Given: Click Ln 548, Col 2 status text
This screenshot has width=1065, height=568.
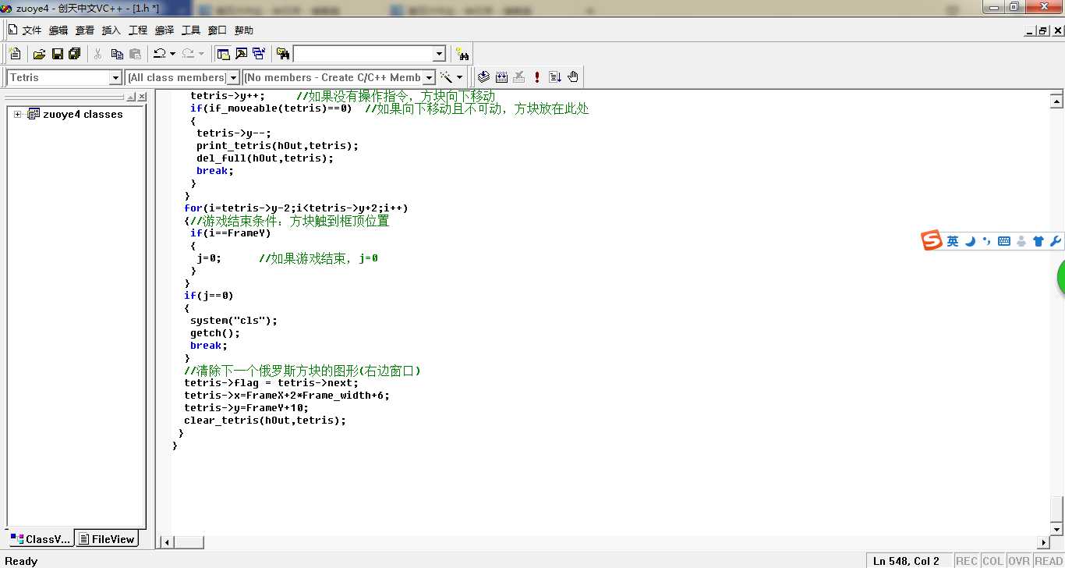Looking at the screenshot, I should [x=906, y=561].
